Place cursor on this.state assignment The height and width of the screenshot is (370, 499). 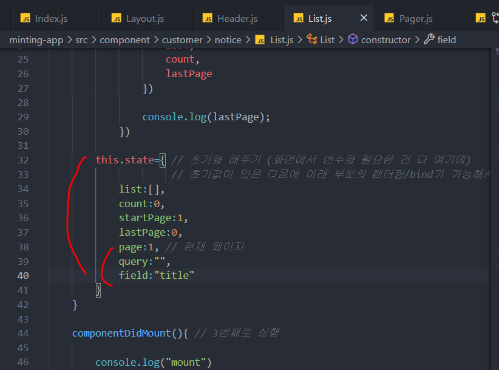click(131, 160)
